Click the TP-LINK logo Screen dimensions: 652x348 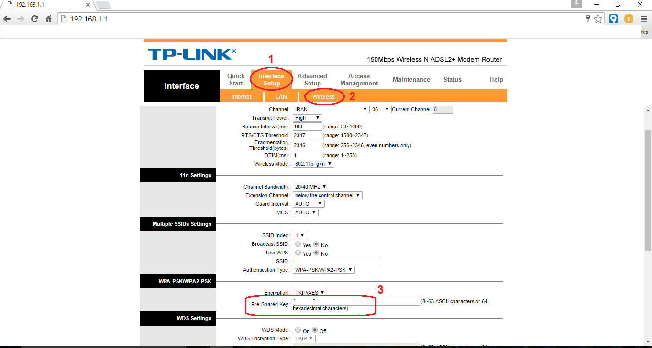(192, 53)
